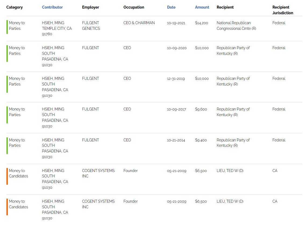This screenshot has width=303, height=225.
Task: Select the 12-31-2019 date entry
Action: [176, 78]
